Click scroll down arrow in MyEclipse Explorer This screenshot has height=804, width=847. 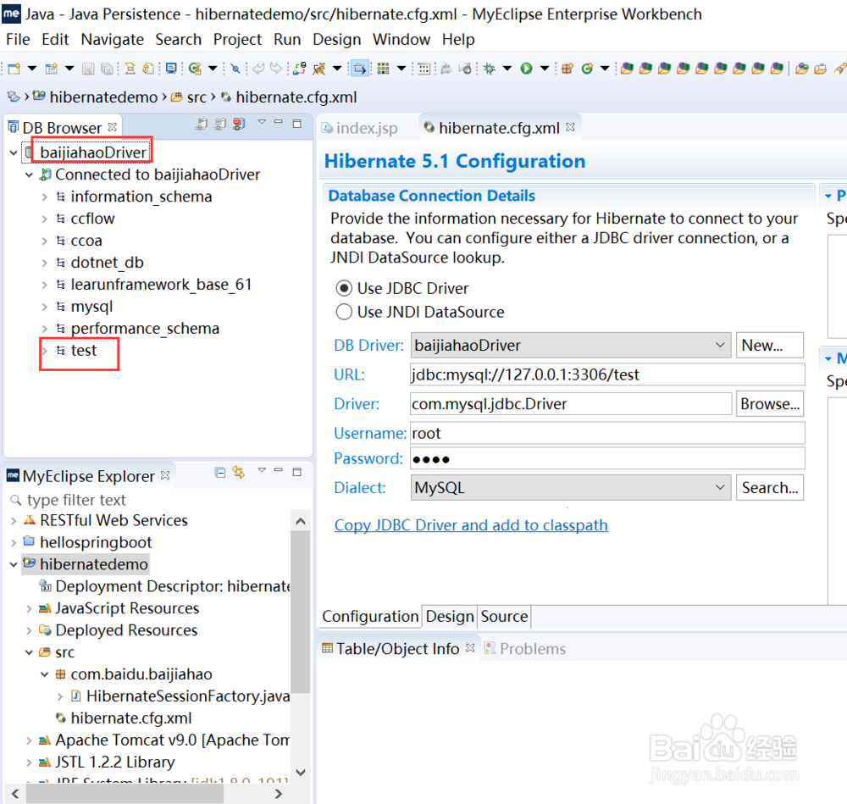301,773
